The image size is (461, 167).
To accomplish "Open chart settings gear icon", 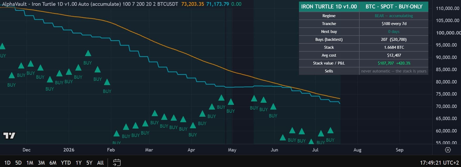I will pyautogui.click(x=448, y=150).
